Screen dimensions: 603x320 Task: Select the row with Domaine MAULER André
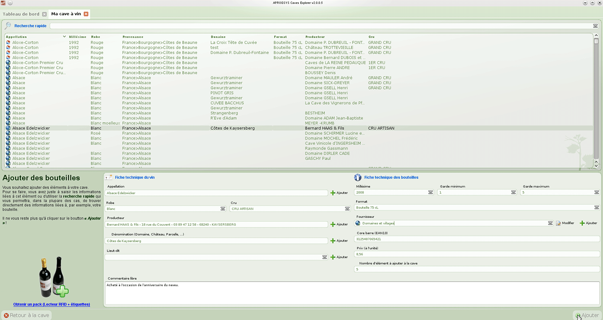(x=298, y=78)
